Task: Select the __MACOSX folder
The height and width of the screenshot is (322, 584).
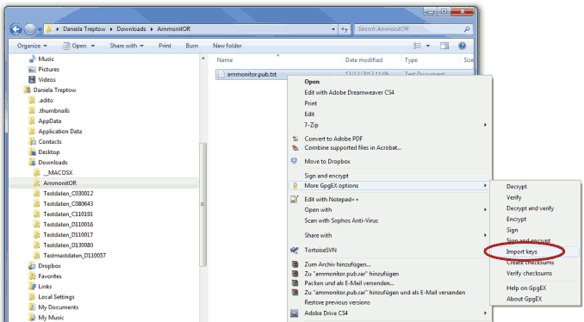Action: tap(58, 172)
